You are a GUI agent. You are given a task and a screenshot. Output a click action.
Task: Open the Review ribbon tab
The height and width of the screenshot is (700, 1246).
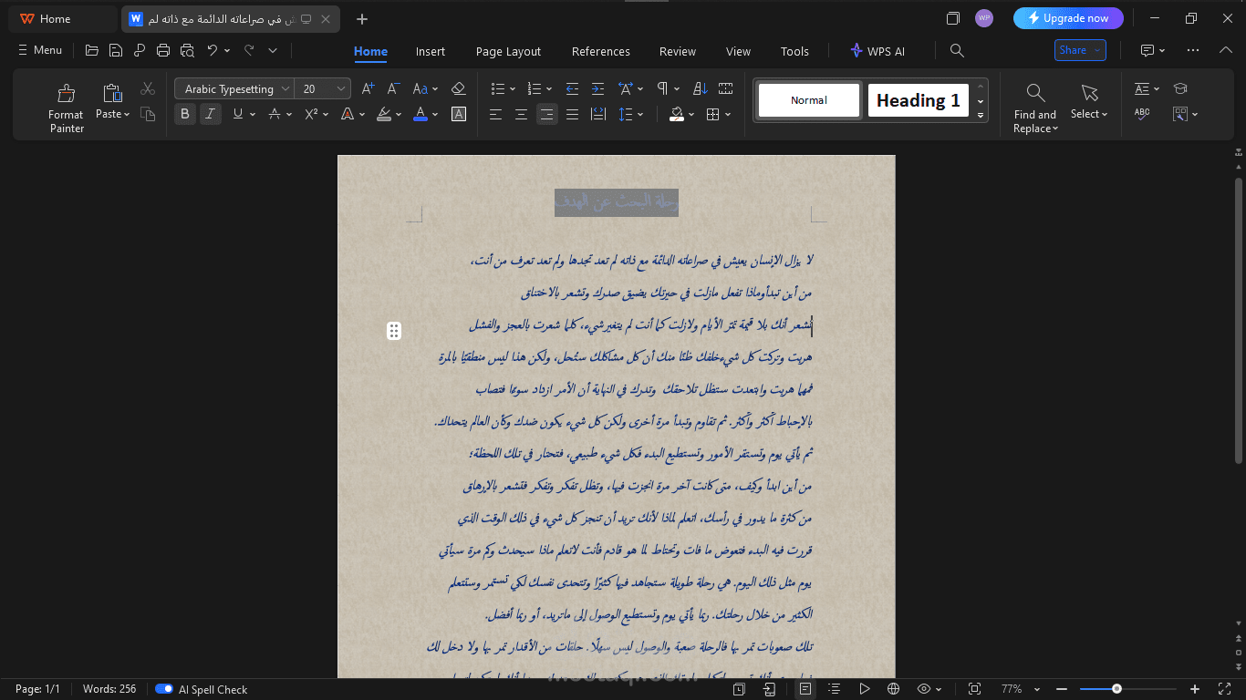pos(677,52)
